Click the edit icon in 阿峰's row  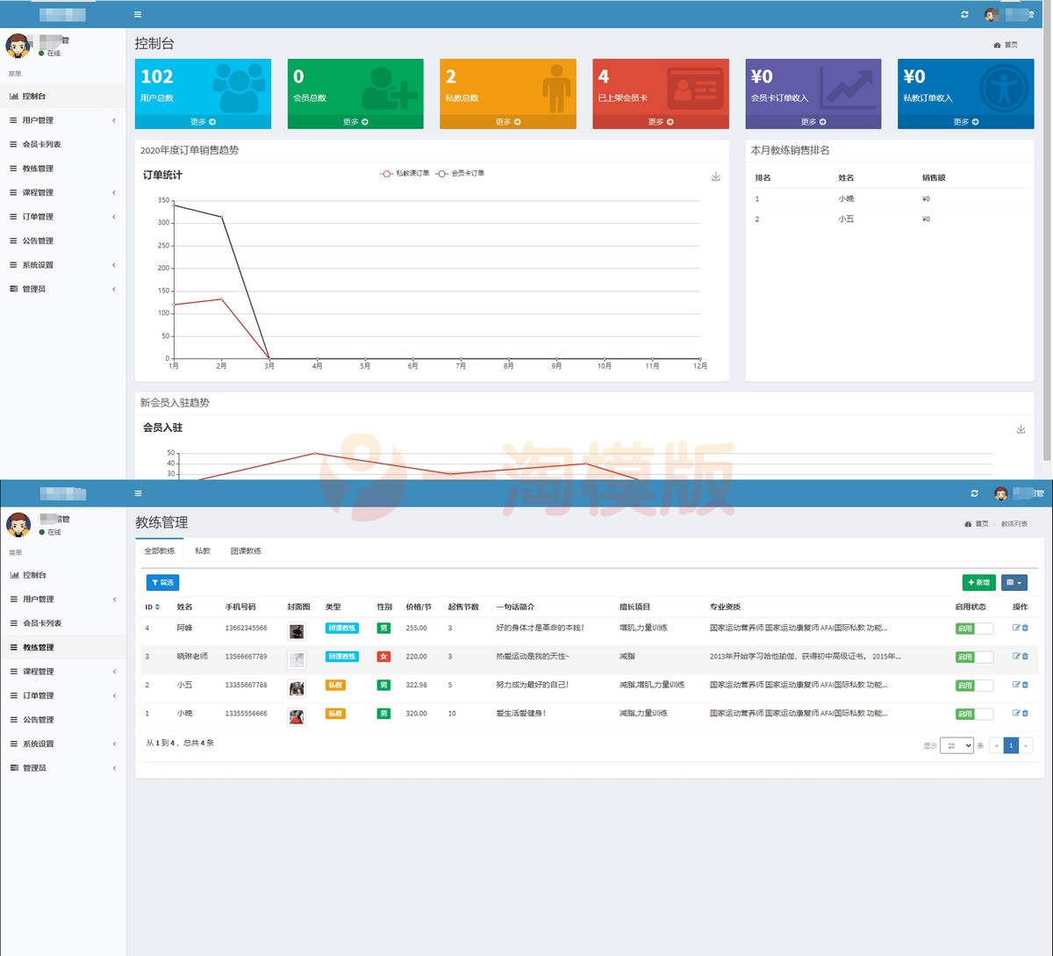point(1016,628)
